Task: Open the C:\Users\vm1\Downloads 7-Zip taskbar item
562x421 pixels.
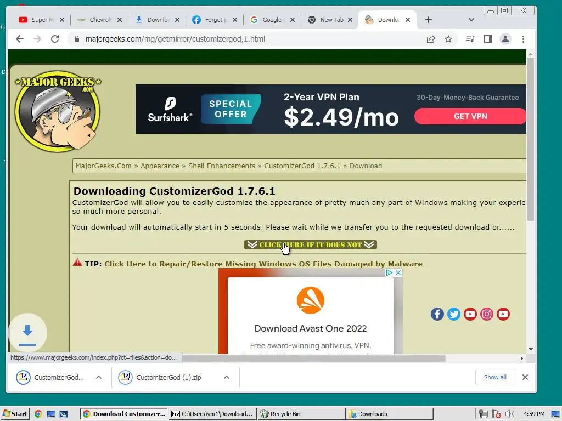Action: (213, 414)
